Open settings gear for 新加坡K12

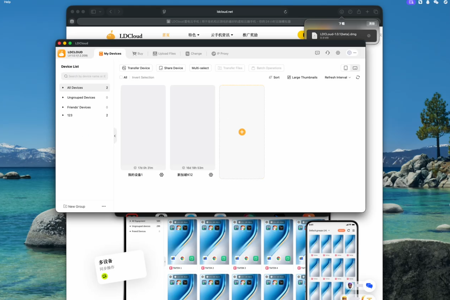coord(211,175)
